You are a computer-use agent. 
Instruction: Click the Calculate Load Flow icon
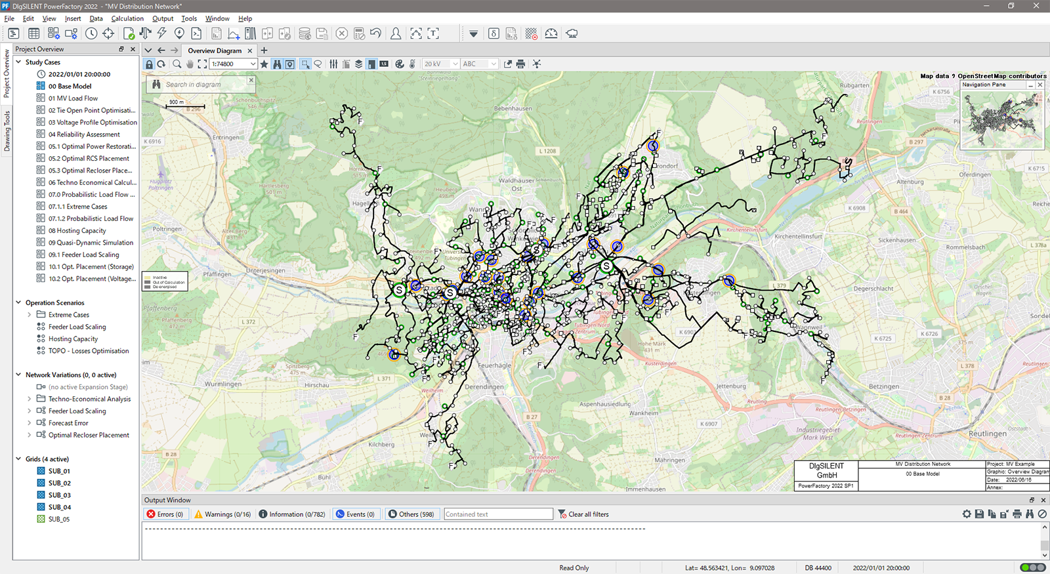pos(145,33)
